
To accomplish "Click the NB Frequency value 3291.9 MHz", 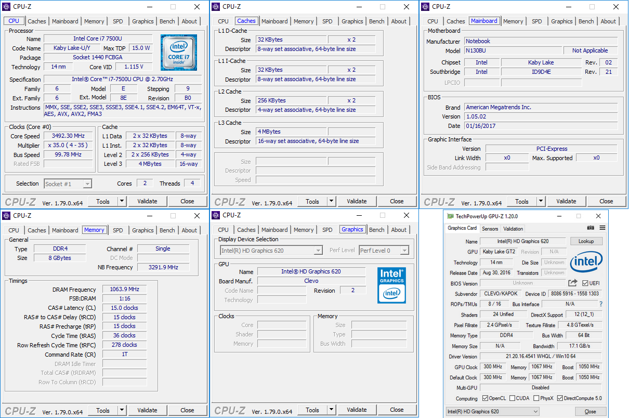I will pos(163,267).
